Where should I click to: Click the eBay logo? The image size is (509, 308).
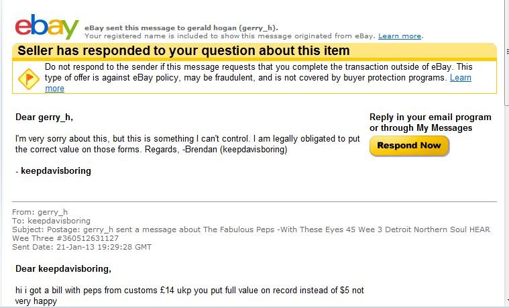47,26
